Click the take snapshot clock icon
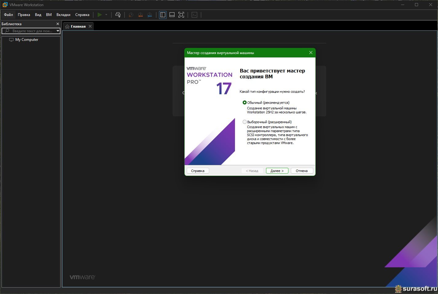The width and height of the screenshot is (438, 294). [131, 15]
